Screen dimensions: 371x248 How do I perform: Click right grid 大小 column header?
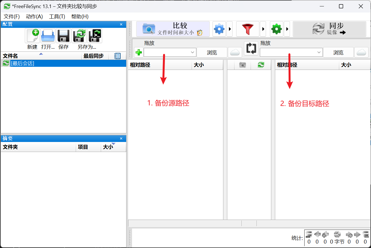pos(355,65)
